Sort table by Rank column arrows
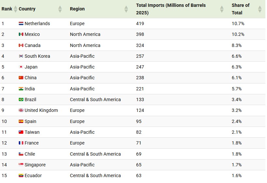This screenshot has height=183, width=267. 15,9
